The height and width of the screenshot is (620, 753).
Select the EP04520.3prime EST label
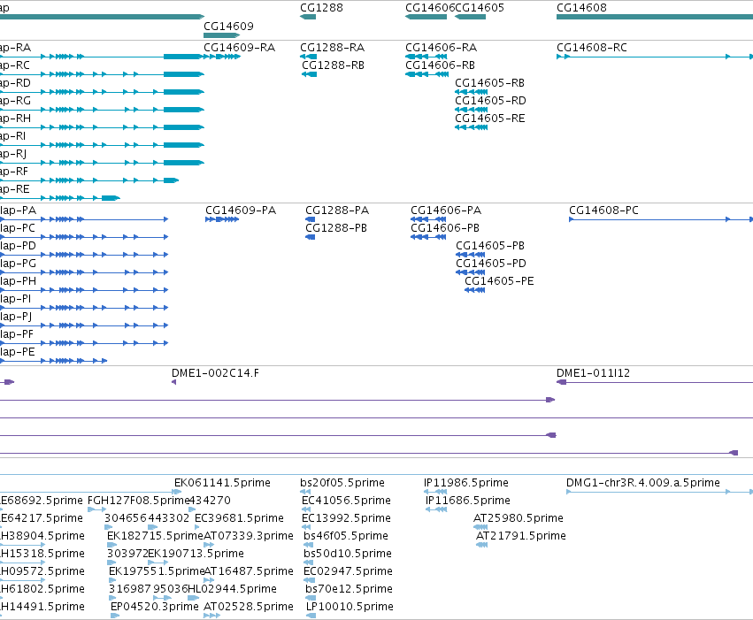point(155,607)
